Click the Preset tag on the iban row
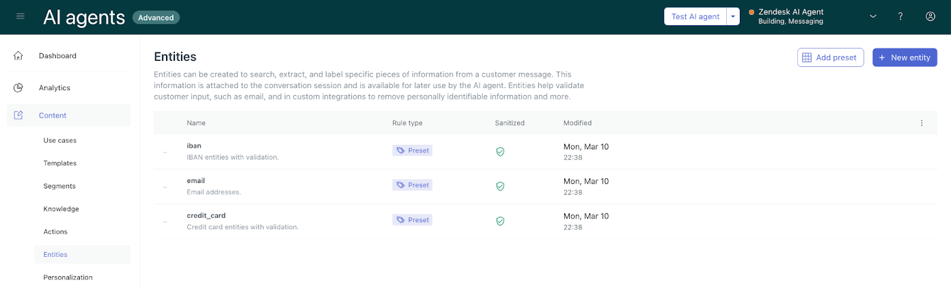Image resolution: width=951 pixels, height=289 pixels. (x=413, y=150)
